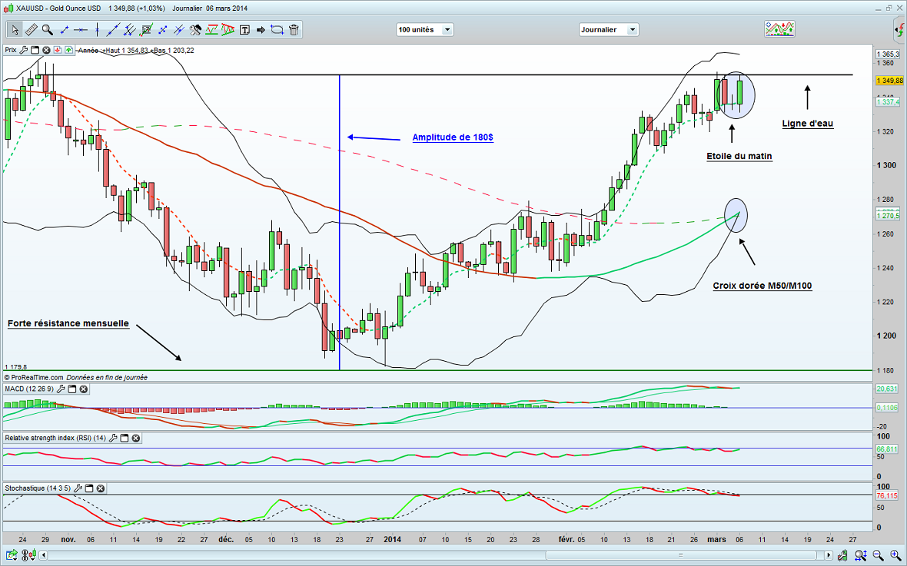907x566 pixels.
Task: Click zoom in magnifier at bottom right
Action: (896, 554)
